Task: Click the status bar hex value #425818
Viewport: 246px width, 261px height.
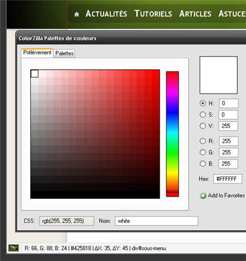Action: click(x=81, y=248)
